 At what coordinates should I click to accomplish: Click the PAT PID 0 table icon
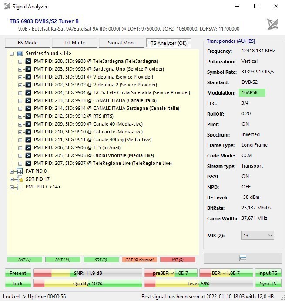pyautogui.click(x=20, y=171)
